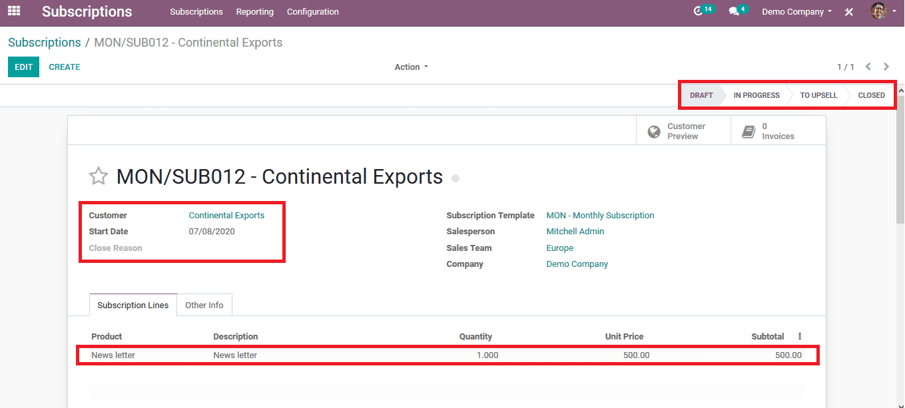
Task: Sort by Product column header
Action: [x=107, y=337]
